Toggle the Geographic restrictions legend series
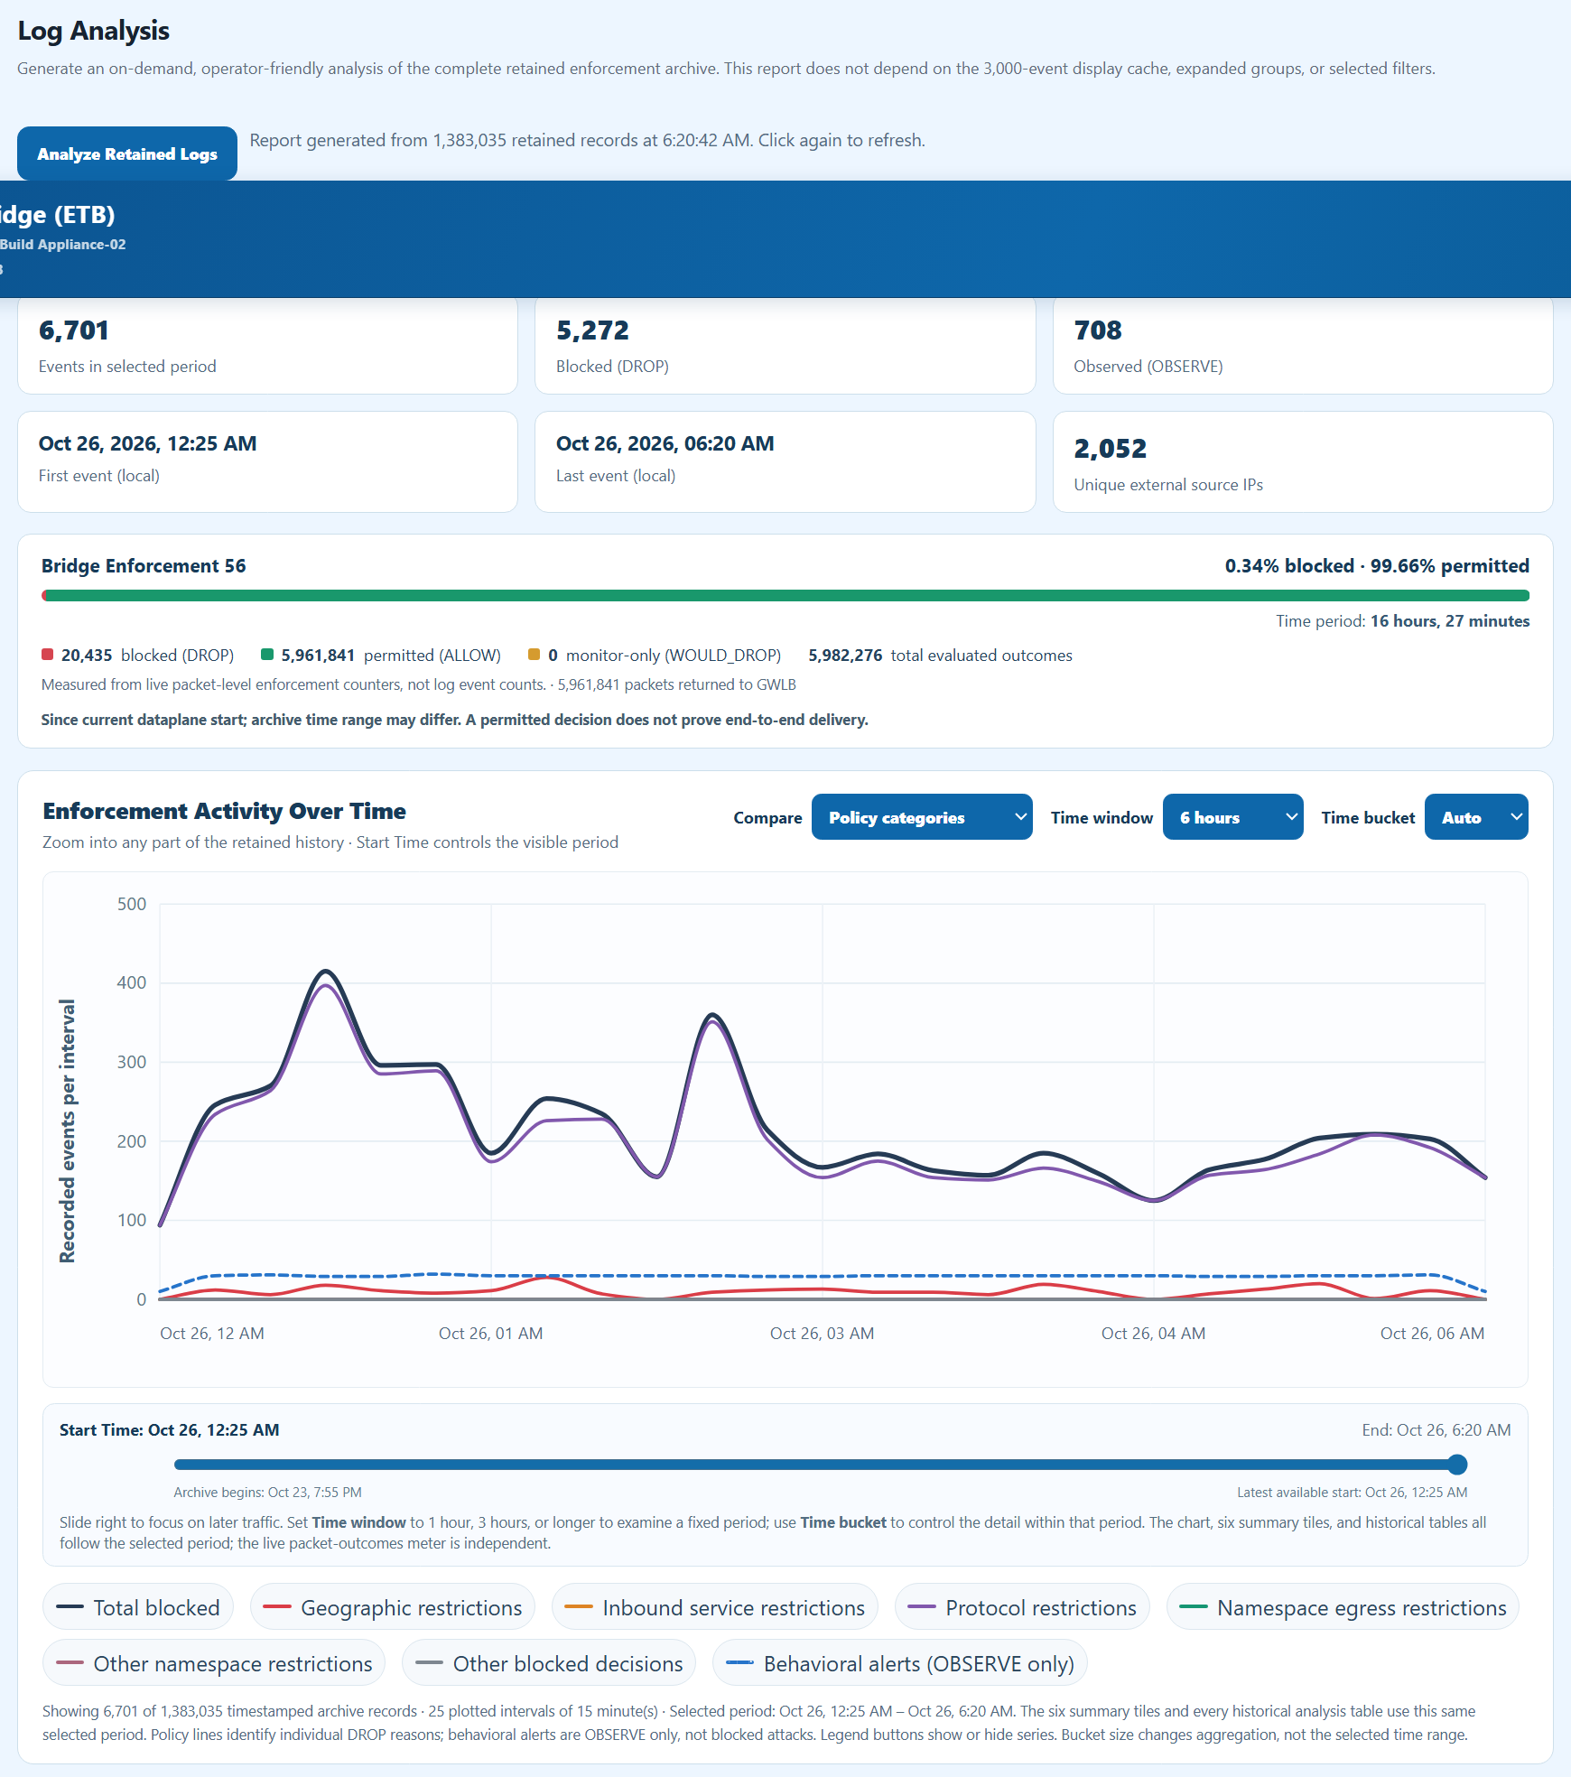 click(393, 1607)
